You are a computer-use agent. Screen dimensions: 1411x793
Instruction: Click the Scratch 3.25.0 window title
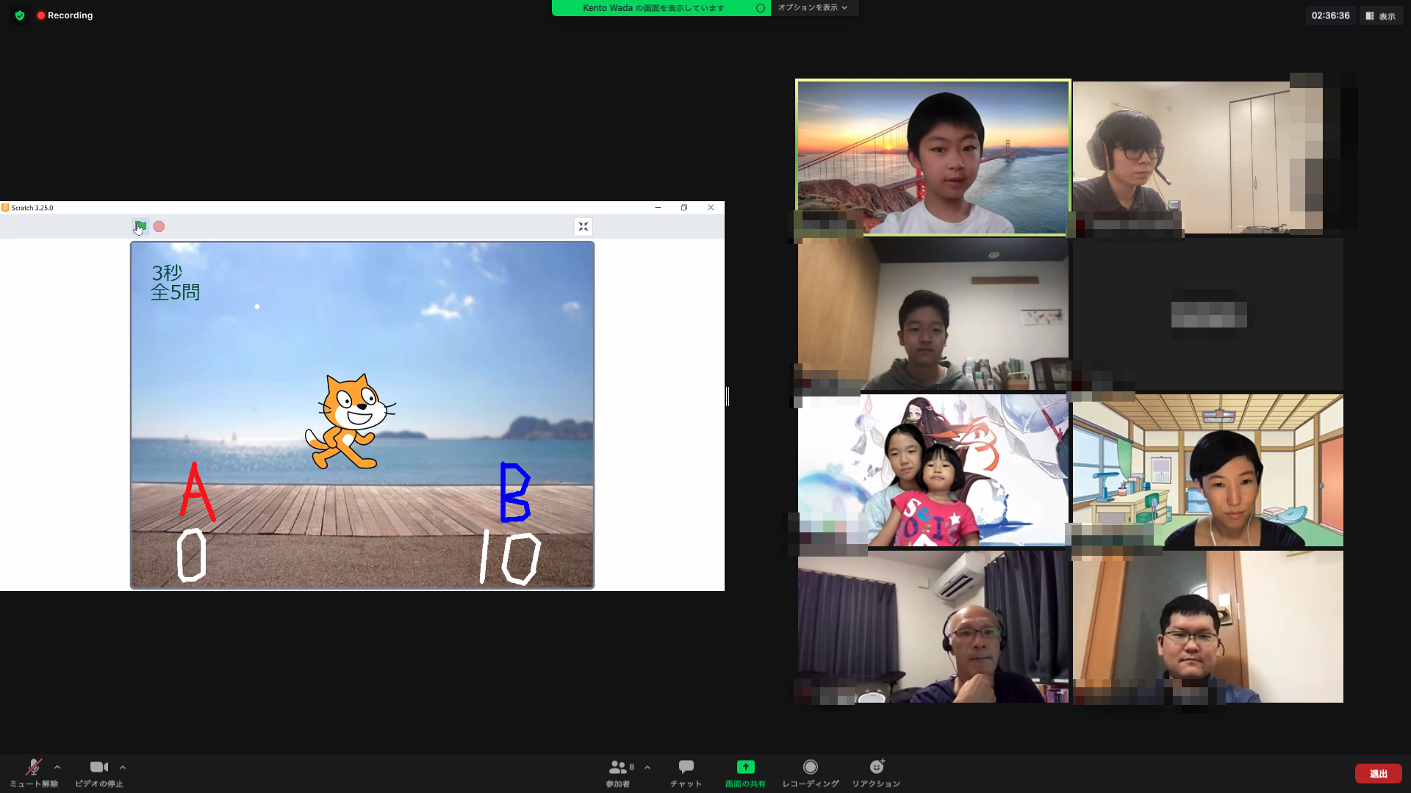pyautogui.click(x=32, y=208)
